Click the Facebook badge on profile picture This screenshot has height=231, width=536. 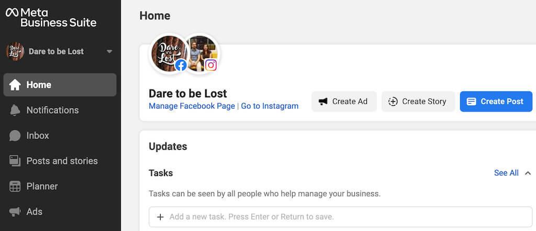(181, 65)
